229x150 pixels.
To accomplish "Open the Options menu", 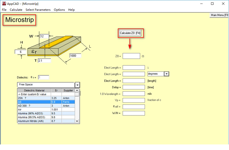I will click(59, 10).
